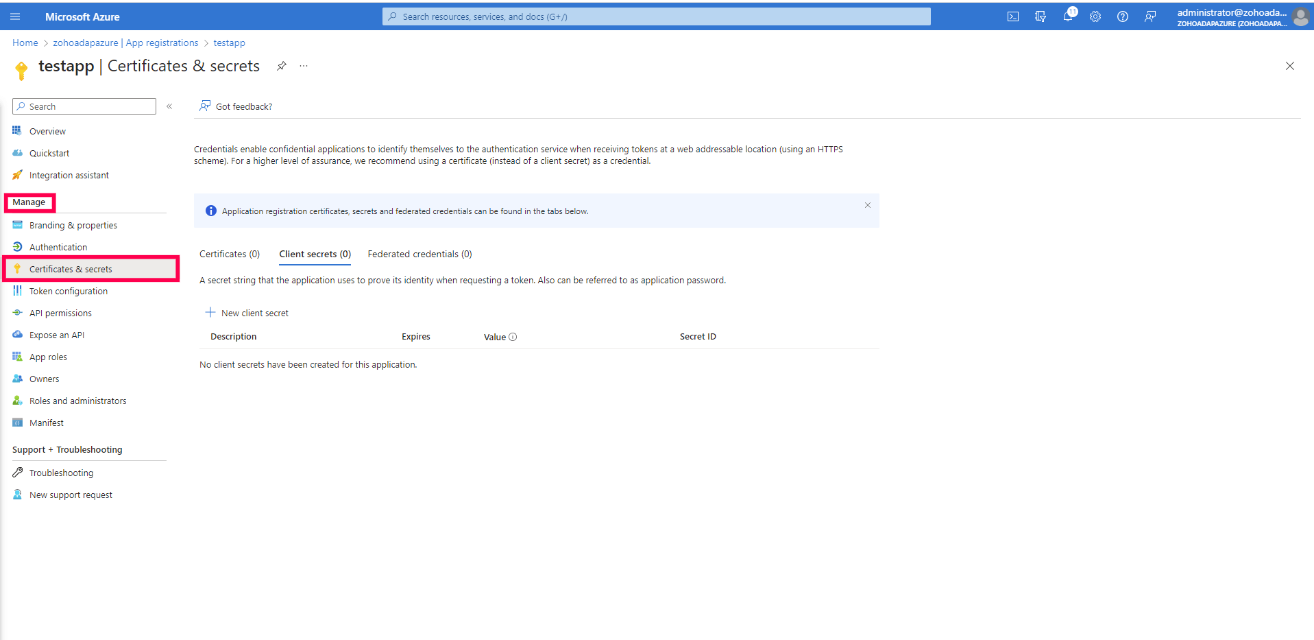Open the top bar feedback icon
Image resolution: width=1314 pixels, height=640 pixels.
tap(1150, 16)
